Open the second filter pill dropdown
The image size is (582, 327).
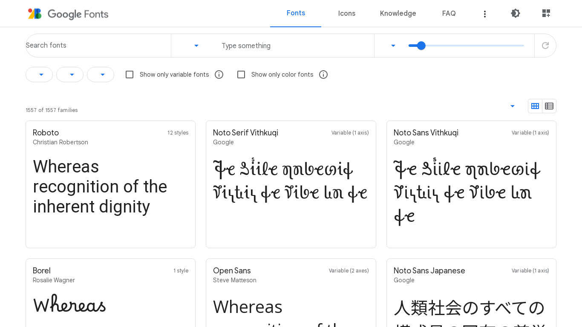70,75
